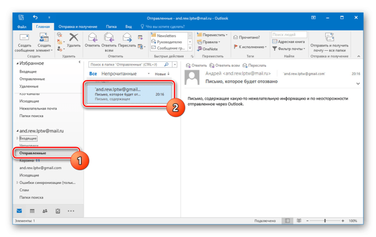This screenshot has width=376, height=237.
Task: Click the Undo arrow in title bar
Action: point(35,17)
